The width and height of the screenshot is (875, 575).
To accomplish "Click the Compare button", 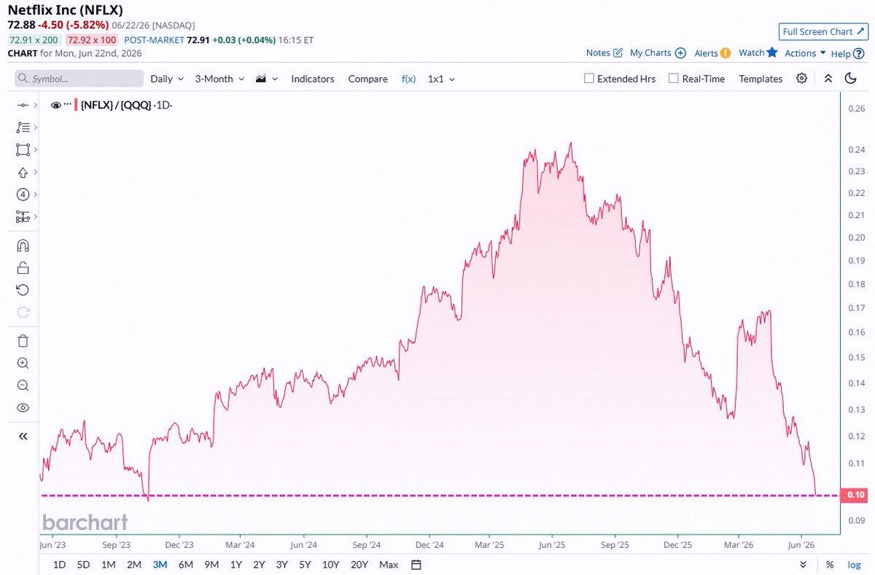I will [367, 79].
